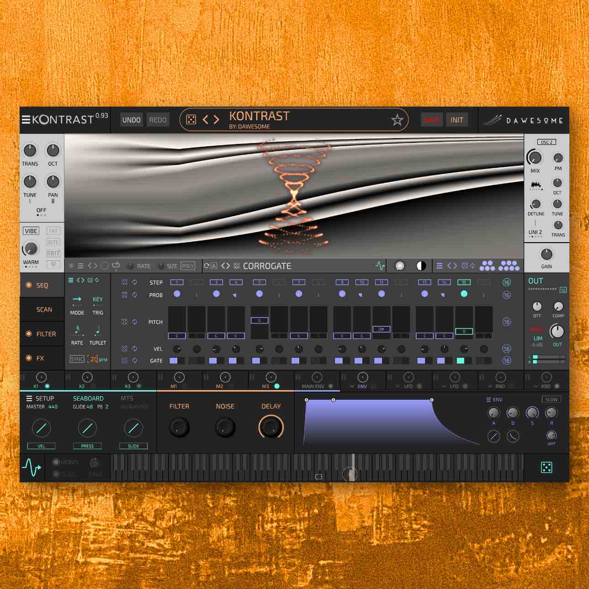
Task: Toggle the VIBE mode button
Action: (31, 231)
